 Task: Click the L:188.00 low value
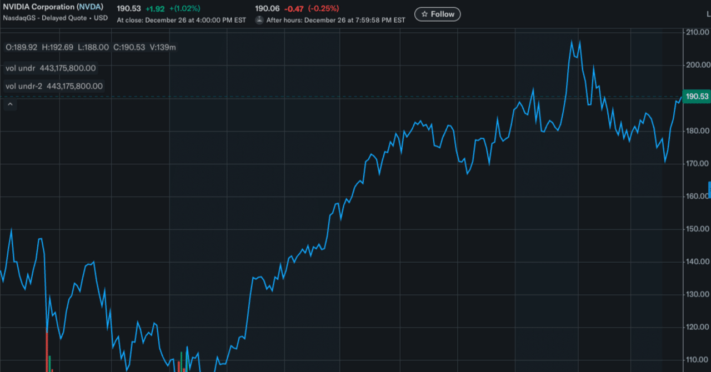pos(93,47)
